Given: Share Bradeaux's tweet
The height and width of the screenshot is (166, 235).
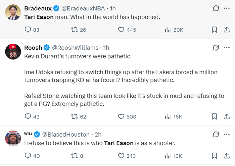Looking at the screenshot, I should click(227, 30).
